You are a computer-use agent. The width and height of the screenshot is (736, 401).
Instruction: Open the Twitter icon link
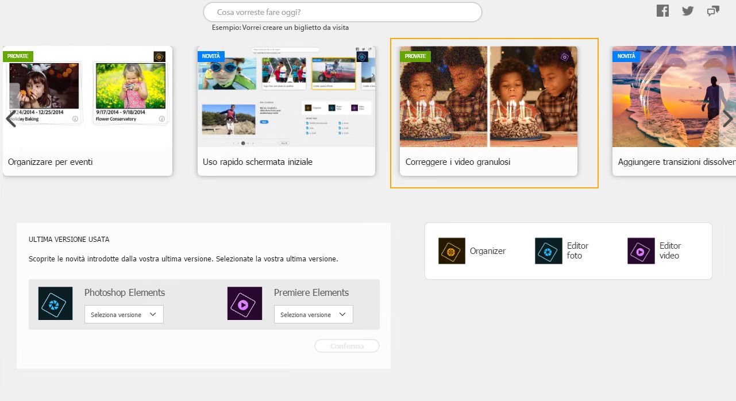688,11
